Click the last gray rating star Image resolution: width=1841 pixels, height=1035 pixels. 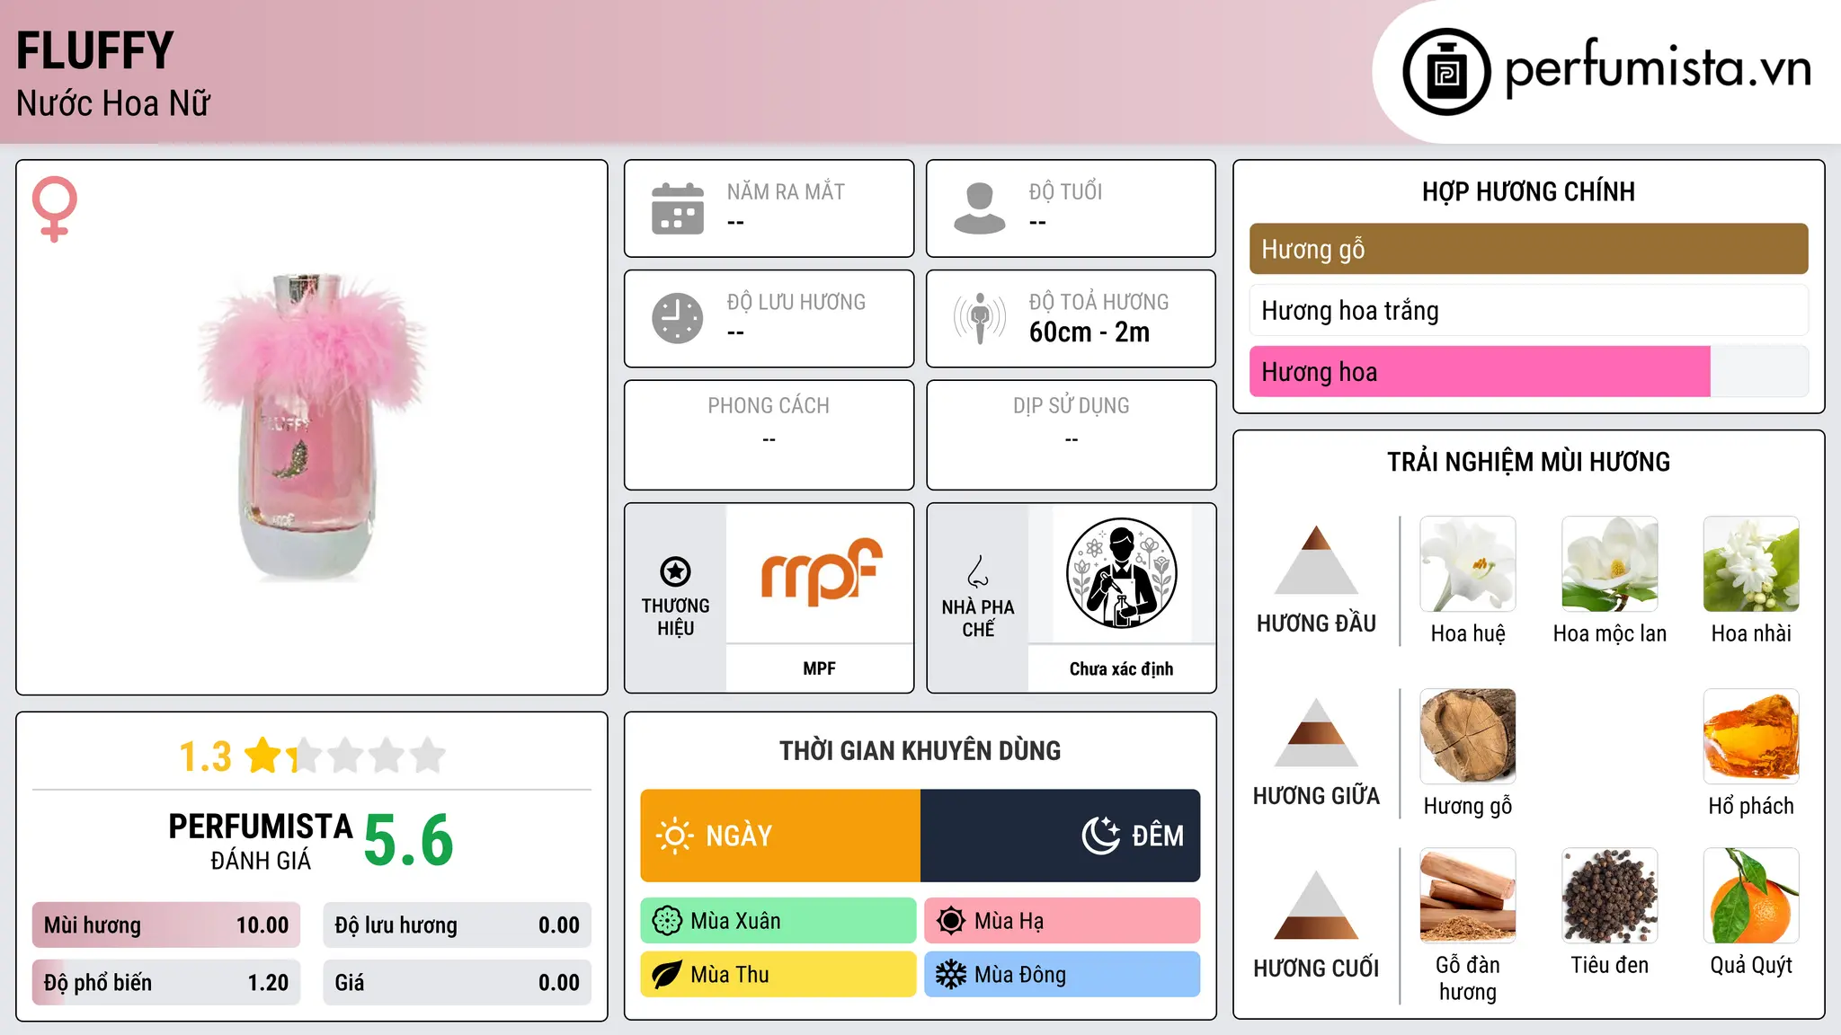428,756
